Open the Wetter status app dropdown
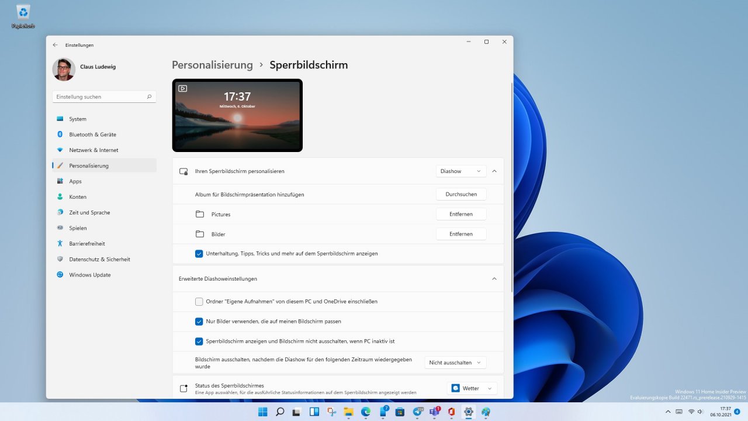 click(472, 388)
